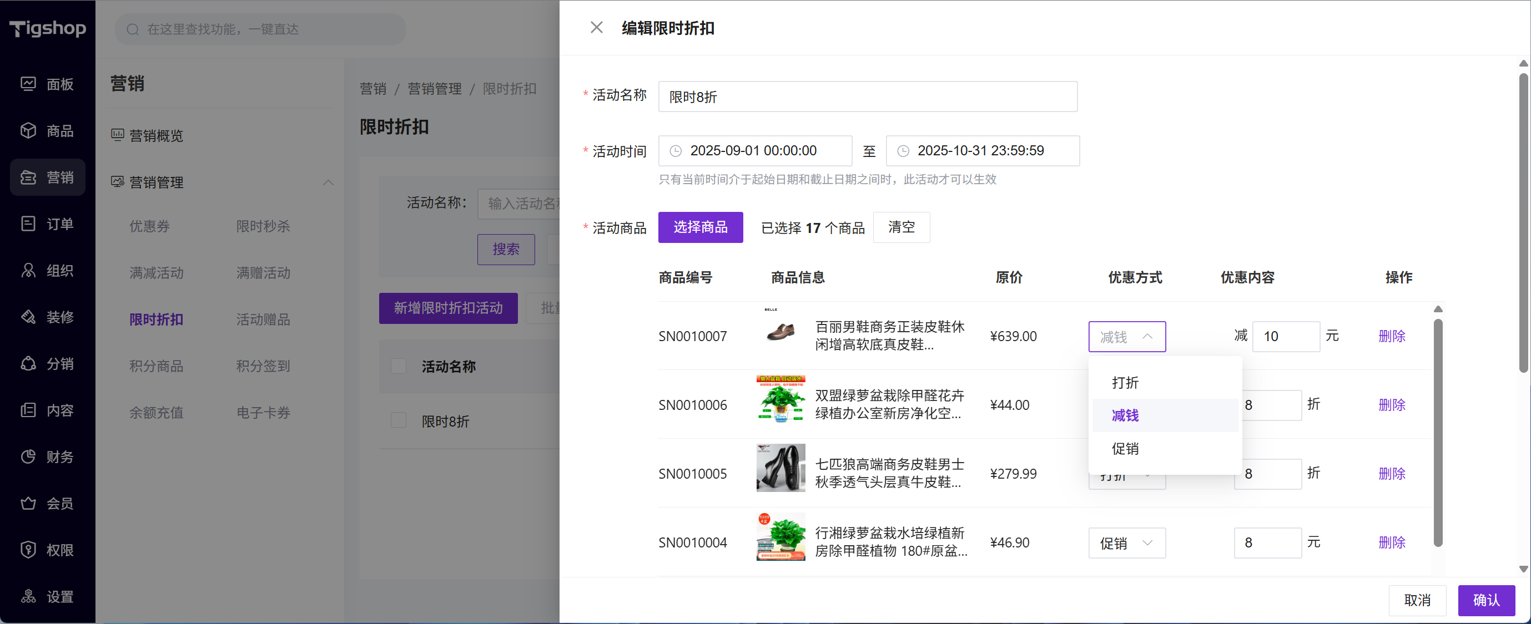Open the 商品 products cube icon
This screenshot has height=624, width=1531.
[28, 130]
